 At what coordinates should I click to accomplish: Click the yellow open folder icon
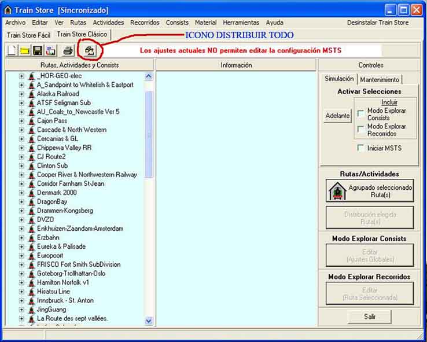point(24,51)
